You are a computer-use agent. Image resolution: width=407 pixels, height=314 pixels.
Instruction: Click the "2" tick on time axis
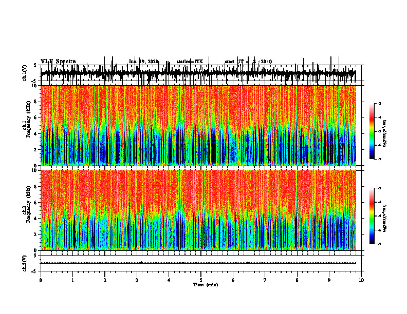(105, 280)
